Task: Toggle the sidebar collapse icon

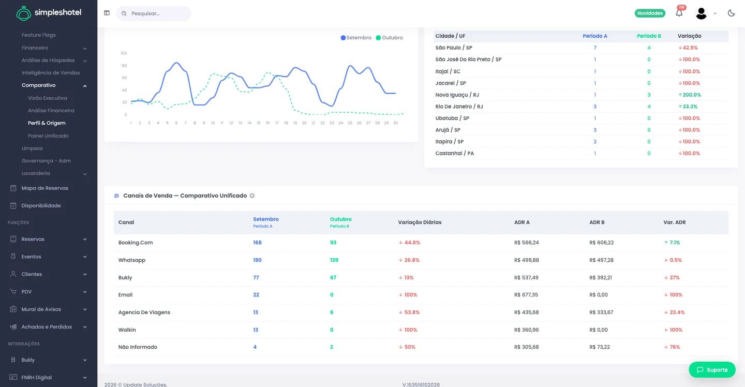Action: (107, 13)
